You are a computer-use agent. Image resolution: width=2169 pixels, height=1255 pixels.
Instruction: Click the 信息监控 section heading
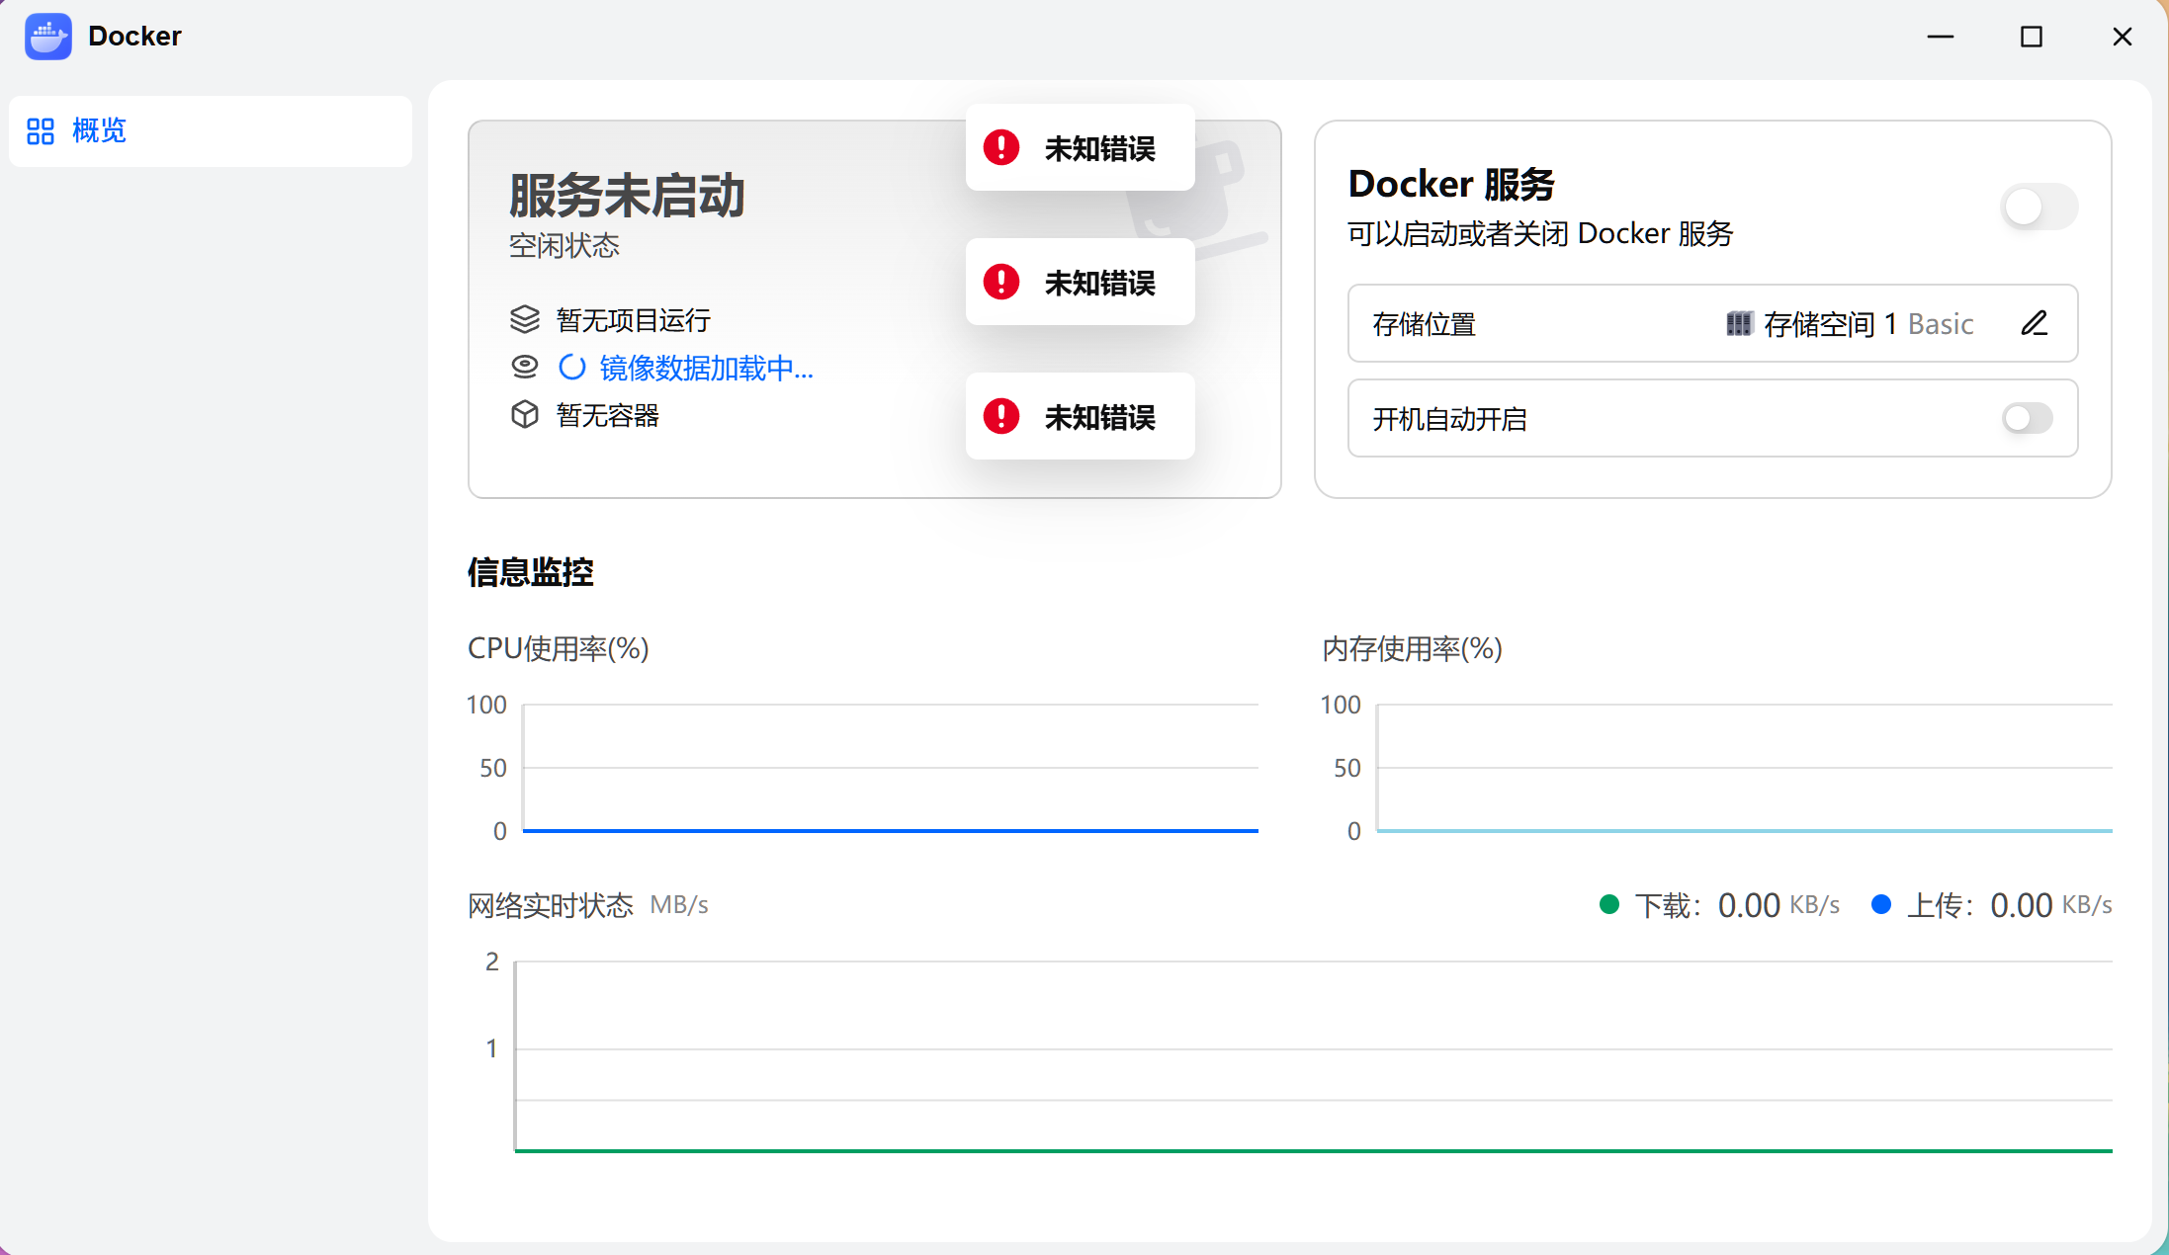coord(531,572)
